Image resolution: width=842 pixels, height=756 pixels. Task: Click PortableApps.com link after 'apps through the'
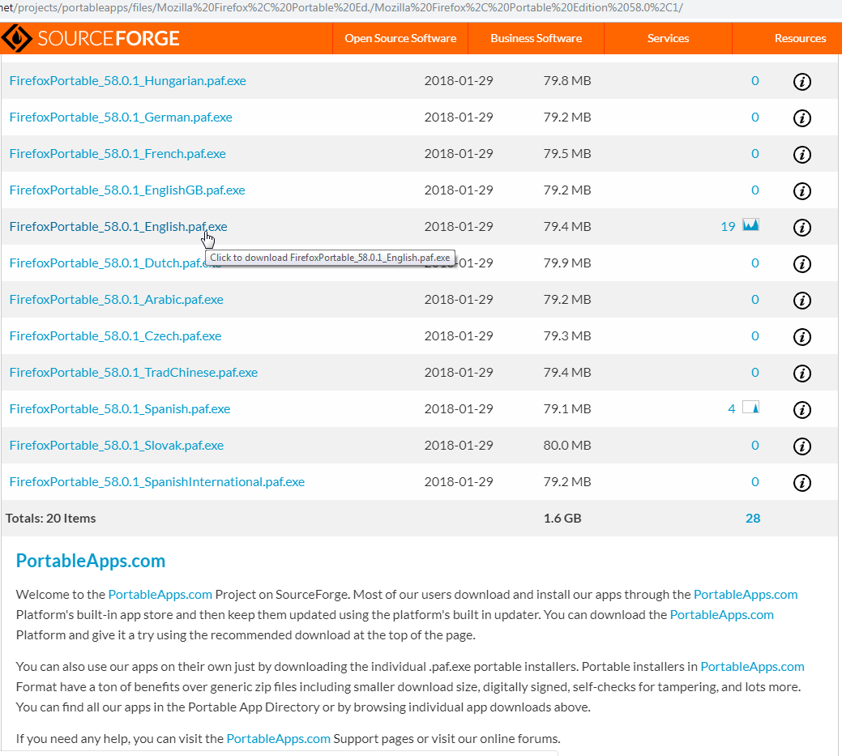[746, 595]
